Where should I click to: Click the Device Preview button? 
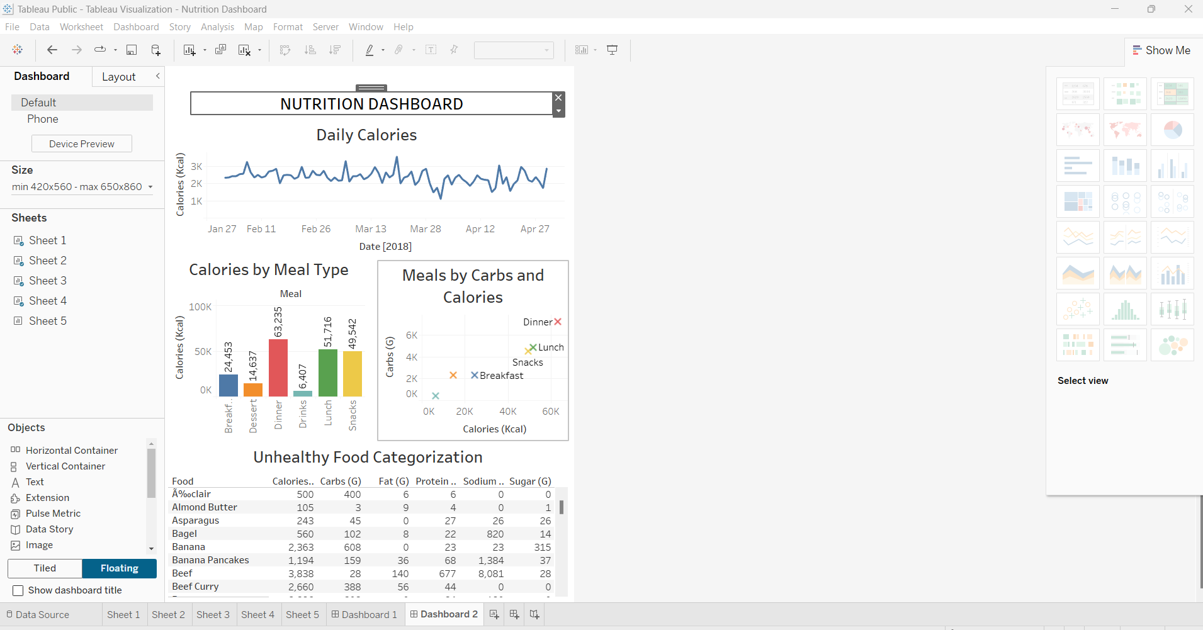pos(82,143)
